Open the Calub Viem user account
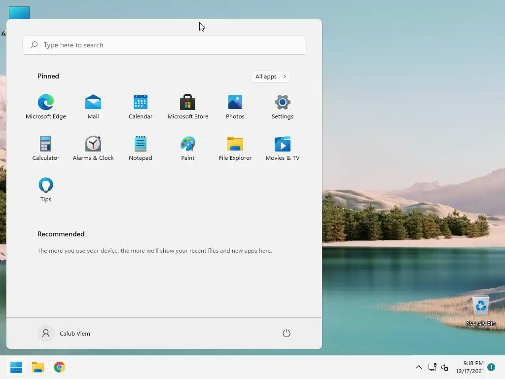The image size is (505, 379). tap(65, 333)
